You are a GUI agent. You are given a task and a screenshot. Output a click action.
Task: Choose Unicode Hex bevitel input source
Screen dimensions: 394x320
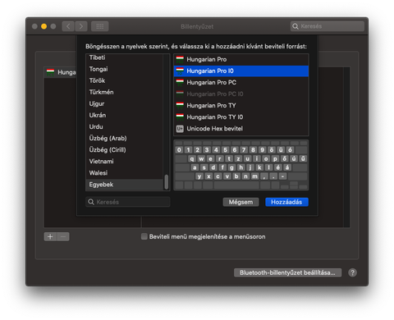click(241, 129)
